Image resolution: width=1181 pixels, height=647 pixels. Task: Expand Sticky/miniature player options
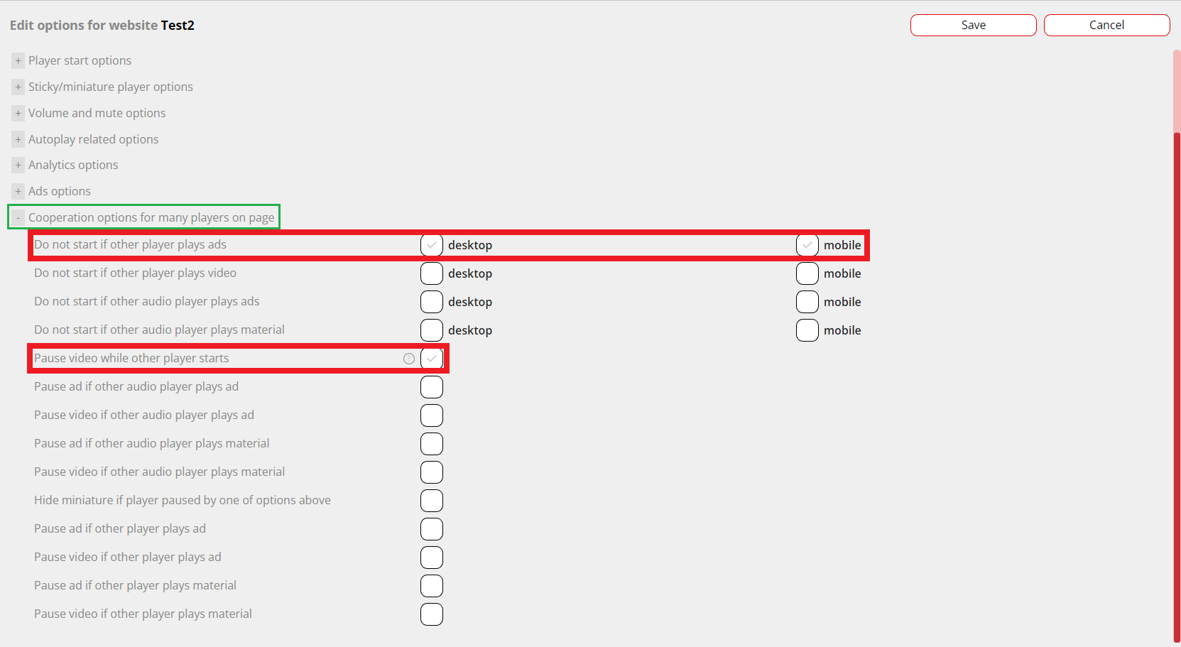point(18,87)
